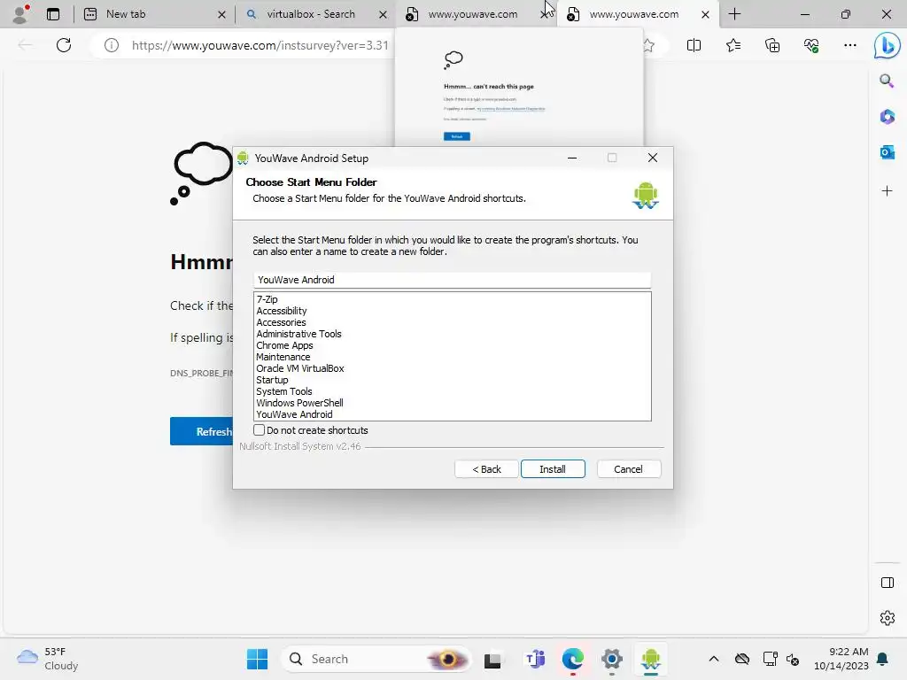Image resolution: width=907 pixels, height=680 pixels.
Task: Open Windows Start menu
Action: tap(257, 659)
